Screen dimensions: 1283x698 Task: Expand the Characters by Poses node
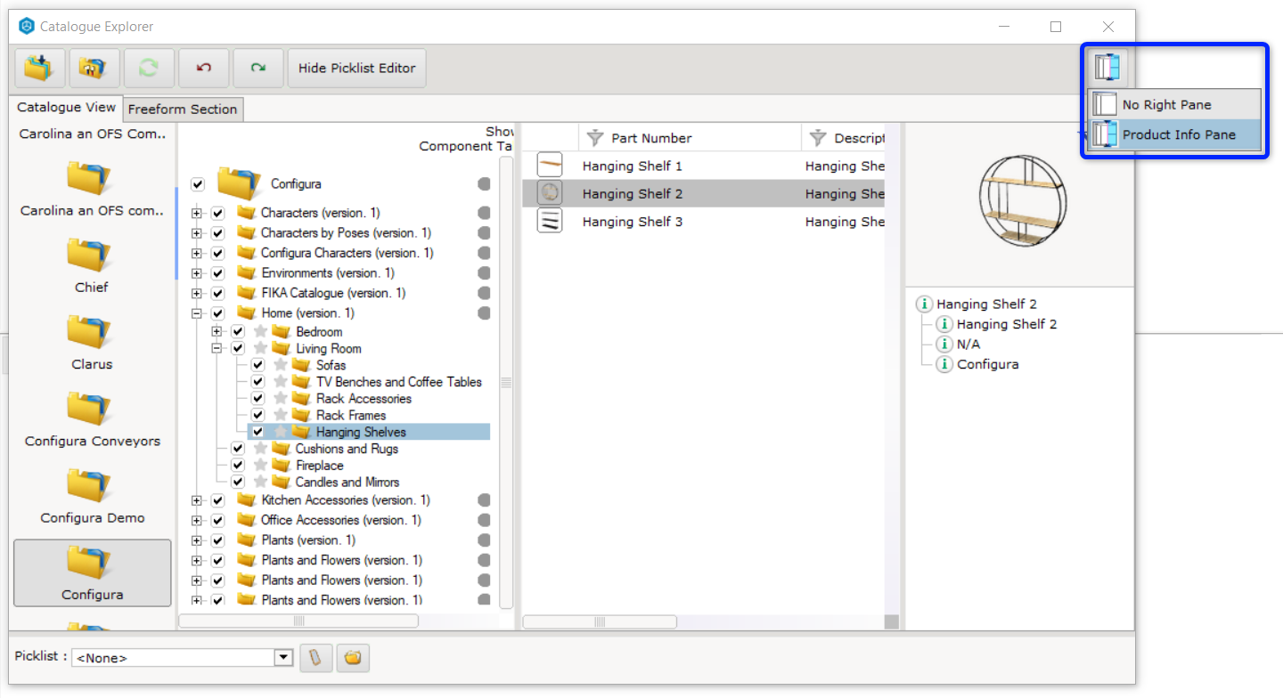197,233
